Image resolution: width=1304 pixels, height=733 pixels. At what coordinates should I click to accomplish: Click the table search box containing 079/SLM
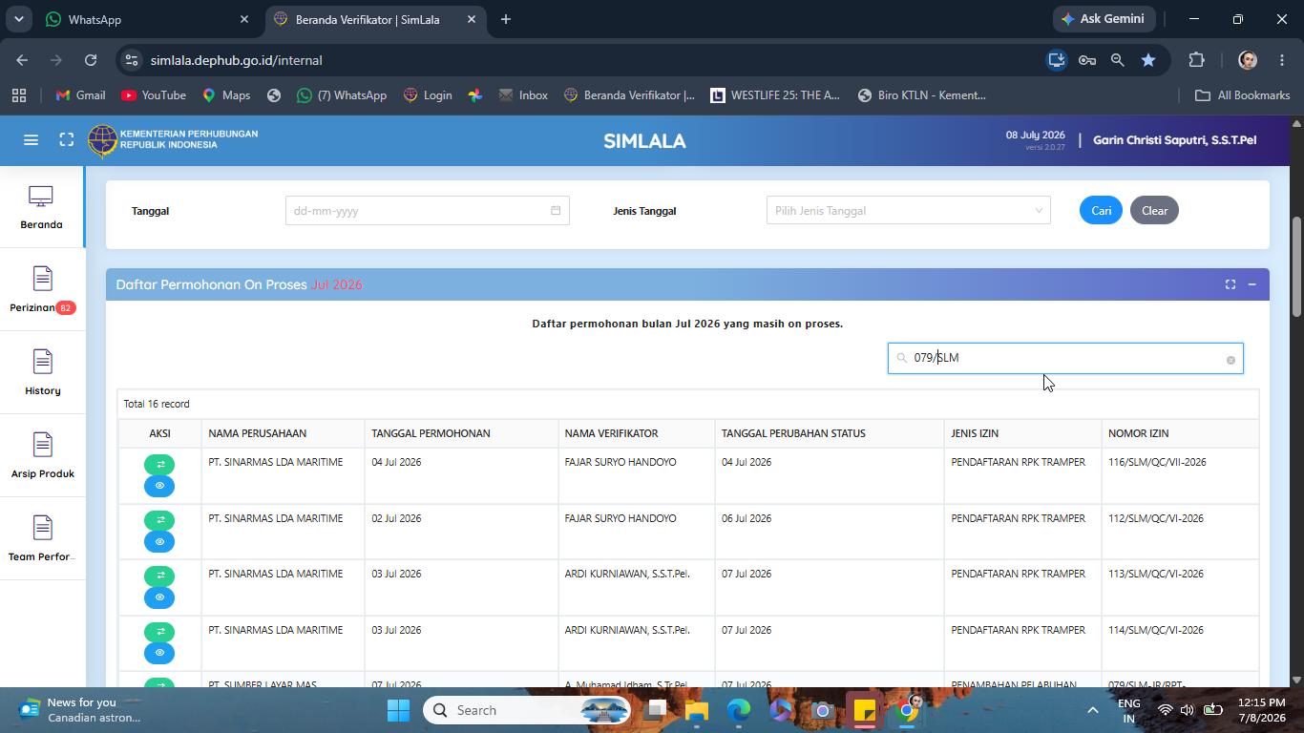coord(1065,358)
